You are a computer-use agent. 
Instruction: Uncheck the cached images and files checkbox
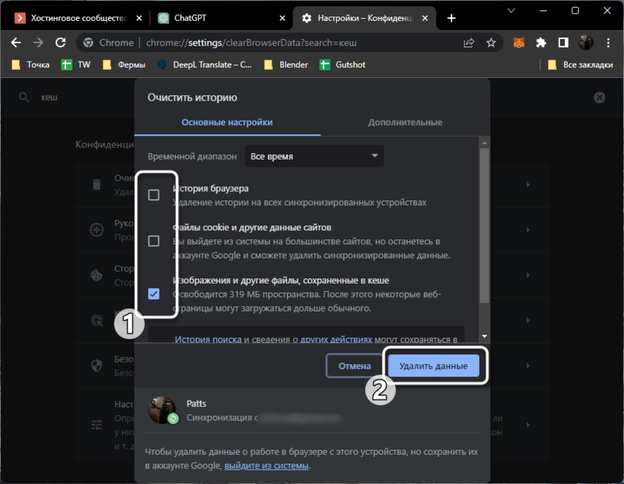click(154, 294)
